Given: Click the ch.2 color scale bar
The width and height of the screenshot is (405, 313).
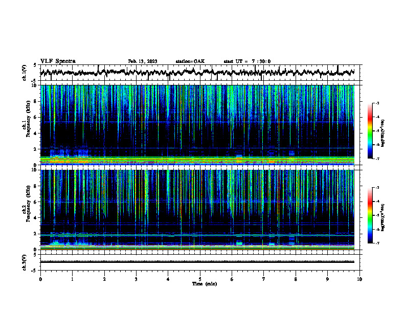Looking at the screenshot, I should point(370,215).
